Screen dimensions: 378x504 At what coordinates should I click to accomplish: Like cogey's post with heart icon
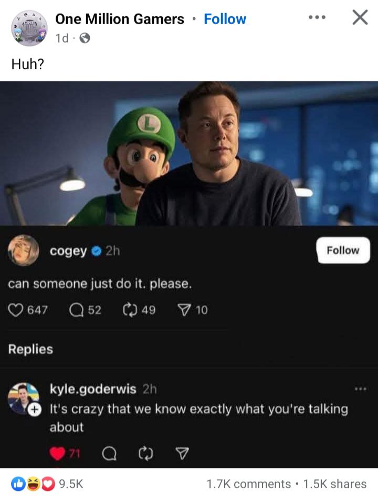(x=16, y=310)
